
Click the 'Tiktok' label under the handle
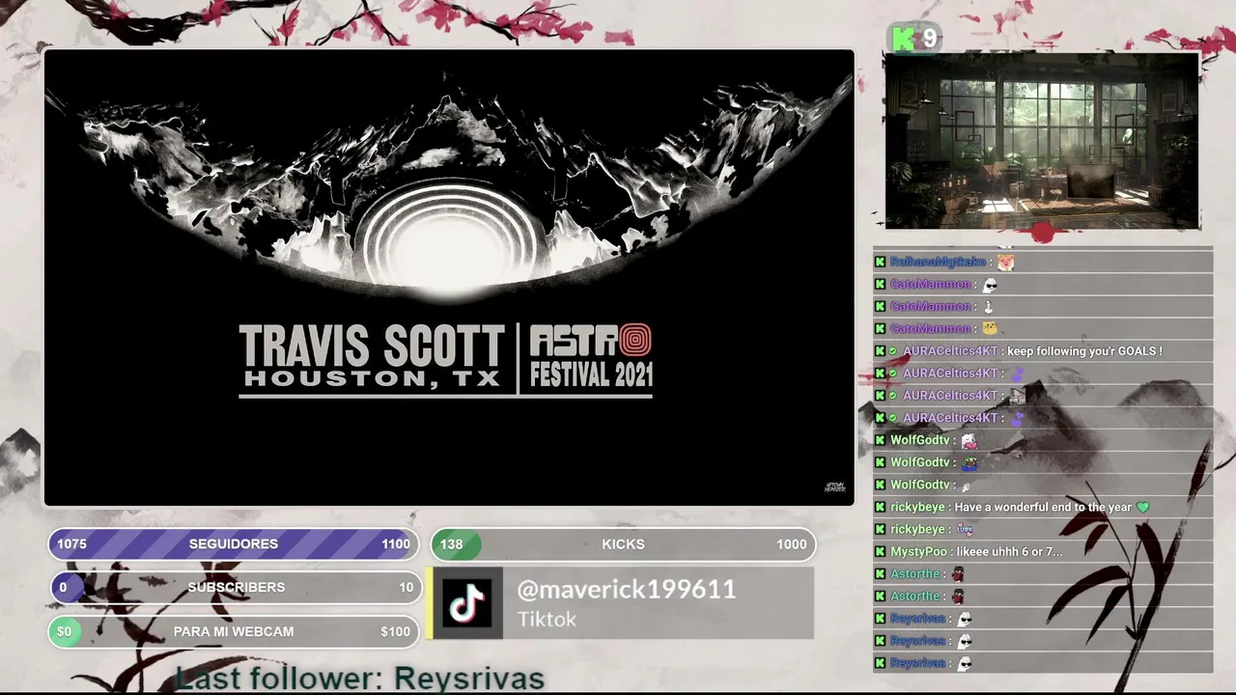pos(547,619)
